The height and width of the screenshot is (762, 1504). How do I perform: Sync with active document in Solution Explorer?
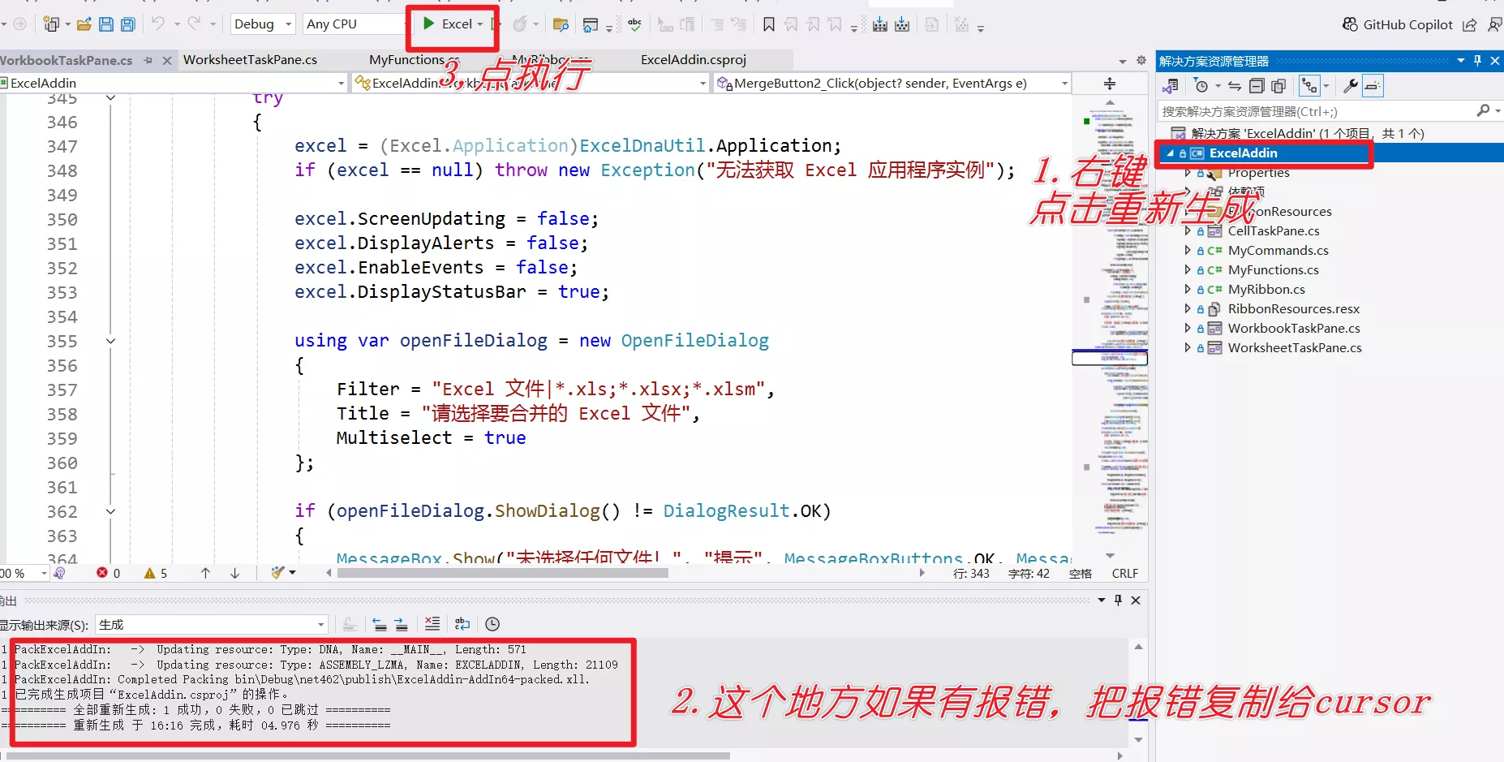(1235, 86)
